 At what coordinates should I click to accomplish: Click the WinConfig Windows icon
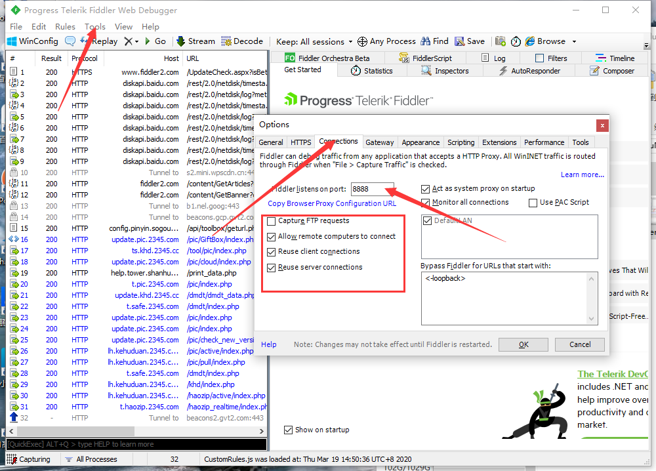coord(12,41)
